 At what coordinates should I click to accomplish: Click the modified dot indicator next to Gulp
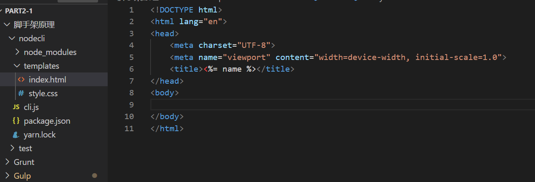(95, 176)
